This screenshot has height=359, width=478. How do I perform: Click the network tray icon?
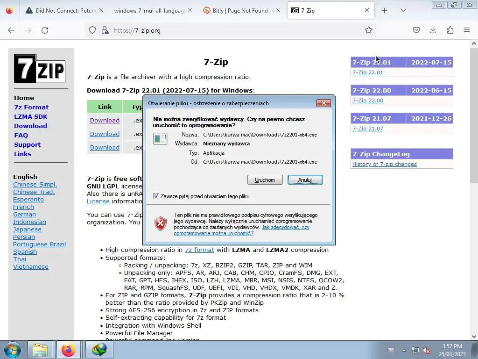[x=415, y=350]
